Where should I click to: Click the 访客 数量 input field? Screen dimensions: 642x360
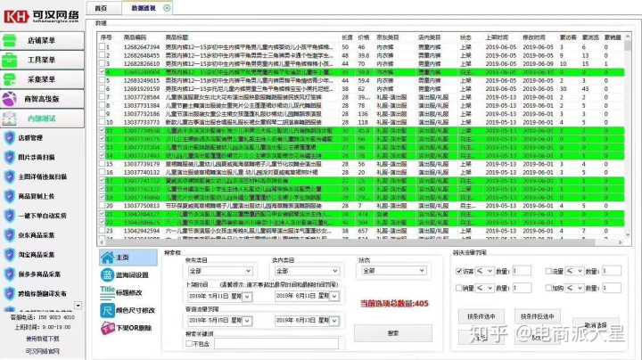point(522,271)
